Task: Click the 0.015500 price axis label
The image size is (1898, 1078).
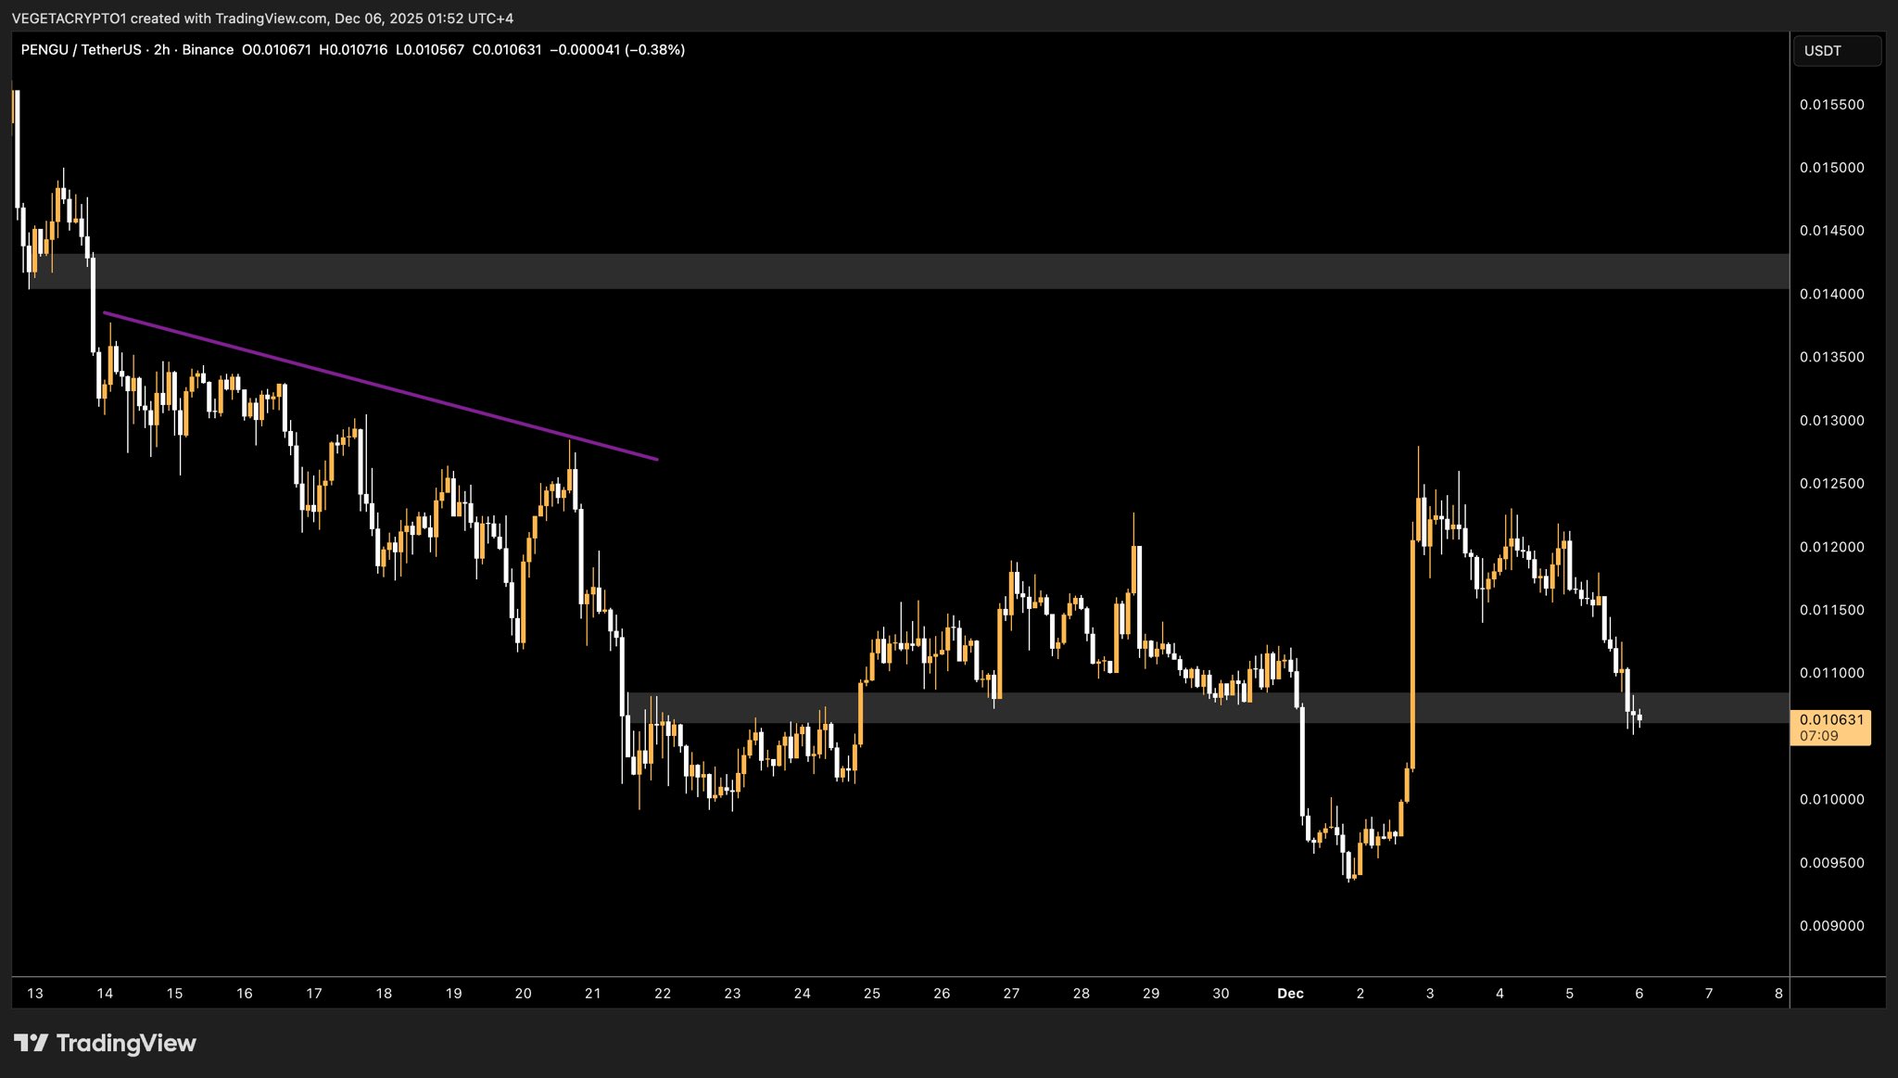Action: [1831, 105]
